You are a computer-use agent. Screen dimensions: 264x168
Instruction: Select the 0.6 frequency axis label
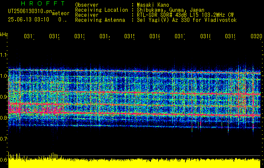3,160
